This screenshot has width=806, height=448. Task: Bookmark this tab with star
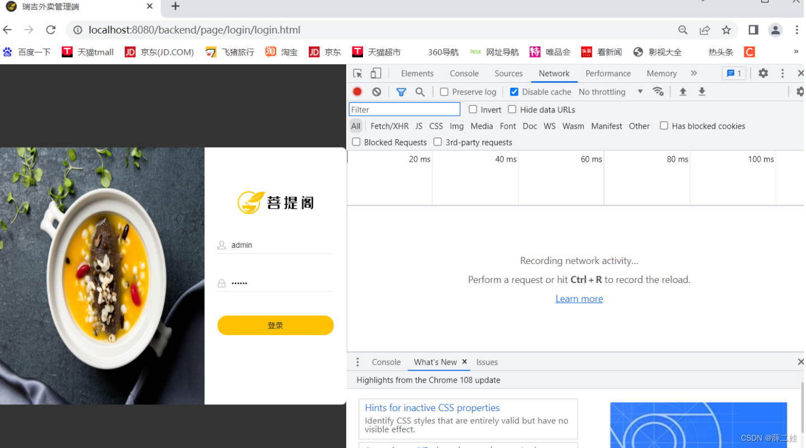[726, 30]
